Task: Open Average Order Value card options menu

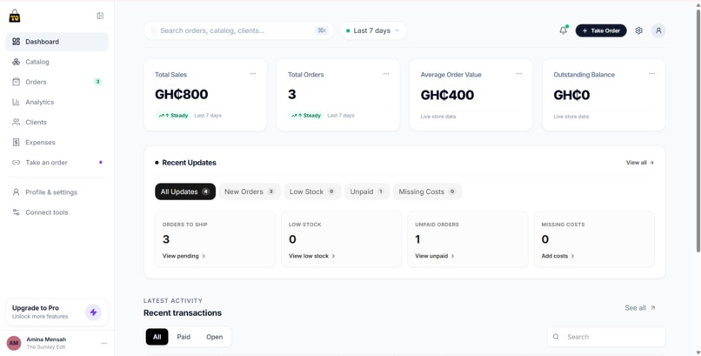Action: point(518,74)
